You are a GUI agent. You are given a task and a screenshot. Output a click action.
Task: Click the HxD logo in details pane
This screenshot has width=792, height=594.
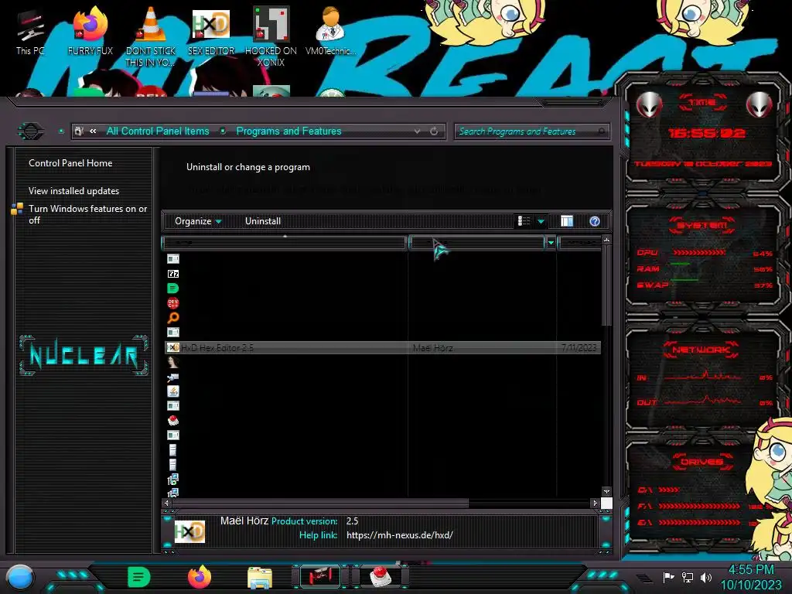[189, 531]
